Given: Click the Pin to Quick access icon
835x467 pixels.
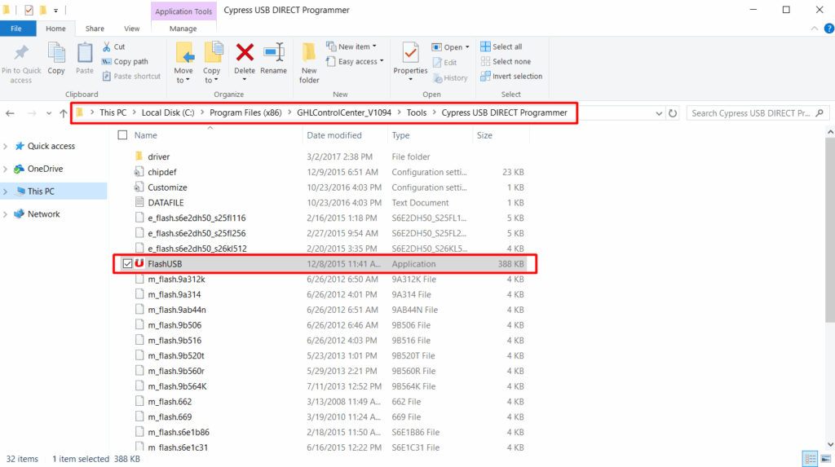Looking at the screenshot, I should tap(21, 53).
